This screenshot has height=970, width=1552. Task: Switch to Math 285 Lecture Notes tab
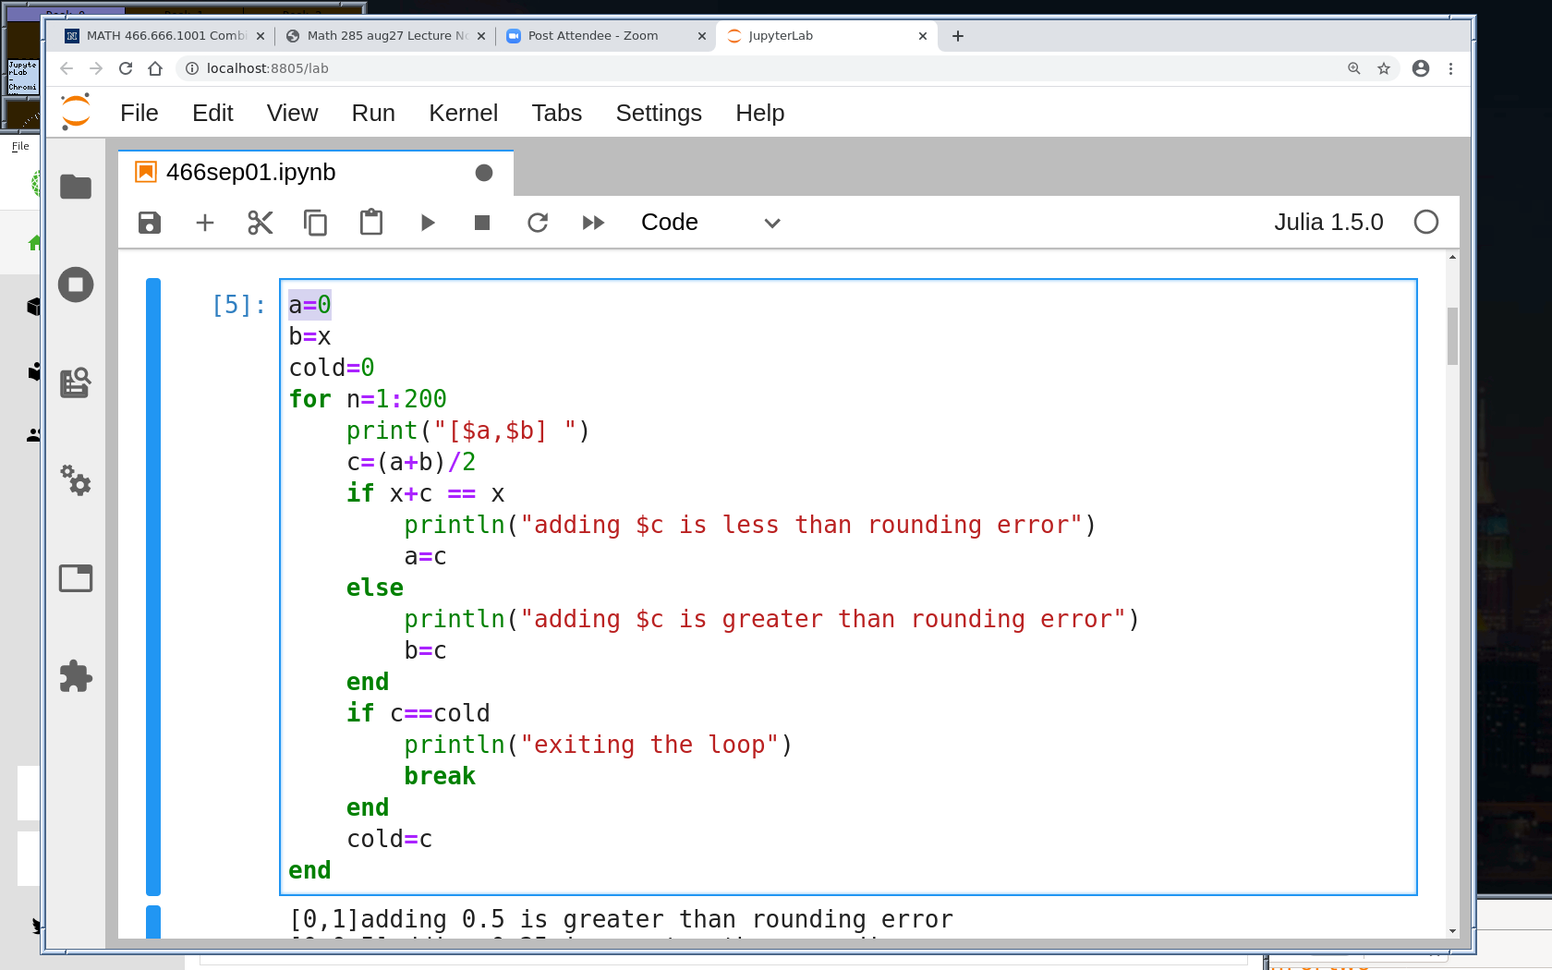[386, 36]
